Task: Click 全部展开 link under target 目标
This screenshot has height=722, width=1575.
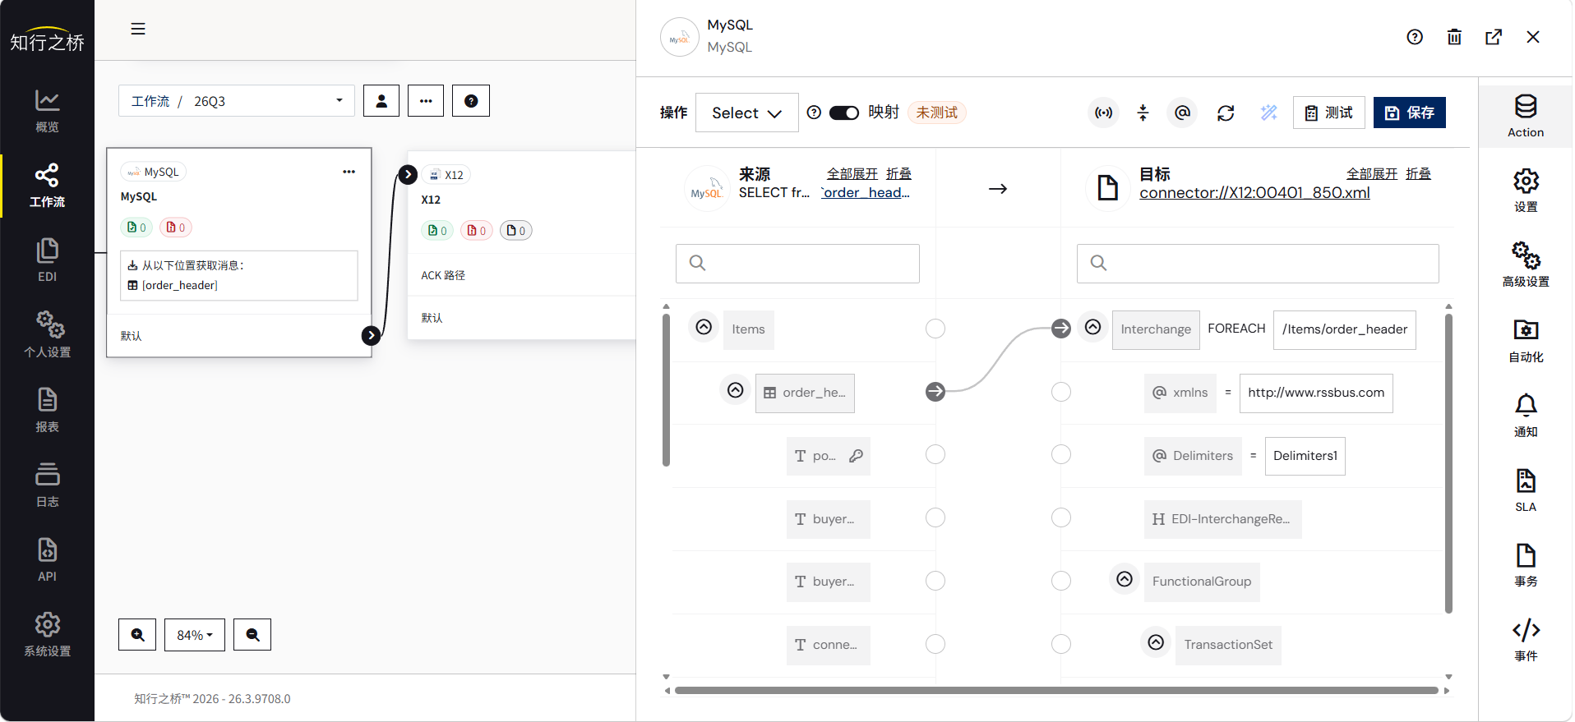Action: pyautogui.click(x=1372, y=174)
